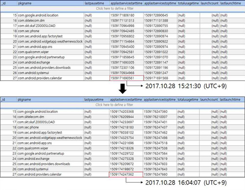Click the filter row in the lower grid
This screenshot has width=245, height=190.
pos(122,105)
